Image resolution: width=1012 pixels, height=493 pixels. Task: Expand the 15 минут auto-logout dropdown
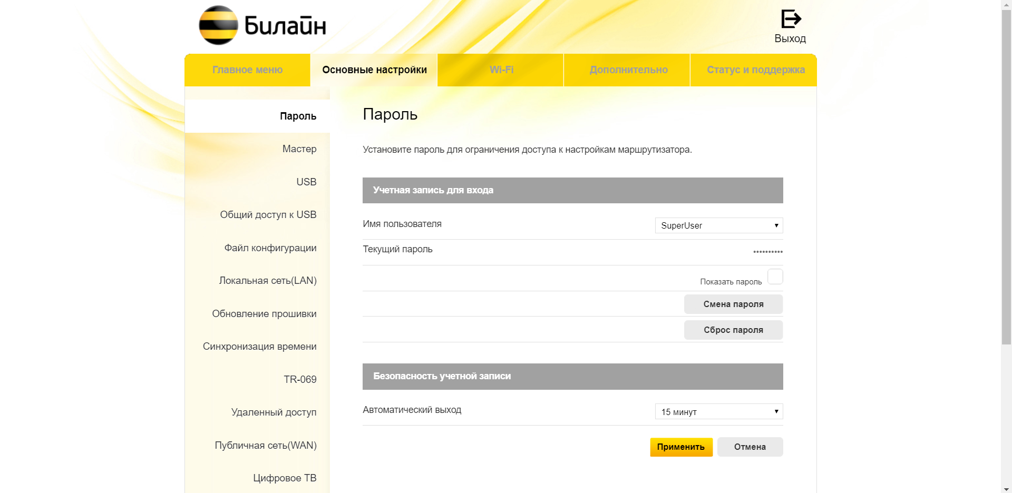pyautogui.click(x=719, y=411)
